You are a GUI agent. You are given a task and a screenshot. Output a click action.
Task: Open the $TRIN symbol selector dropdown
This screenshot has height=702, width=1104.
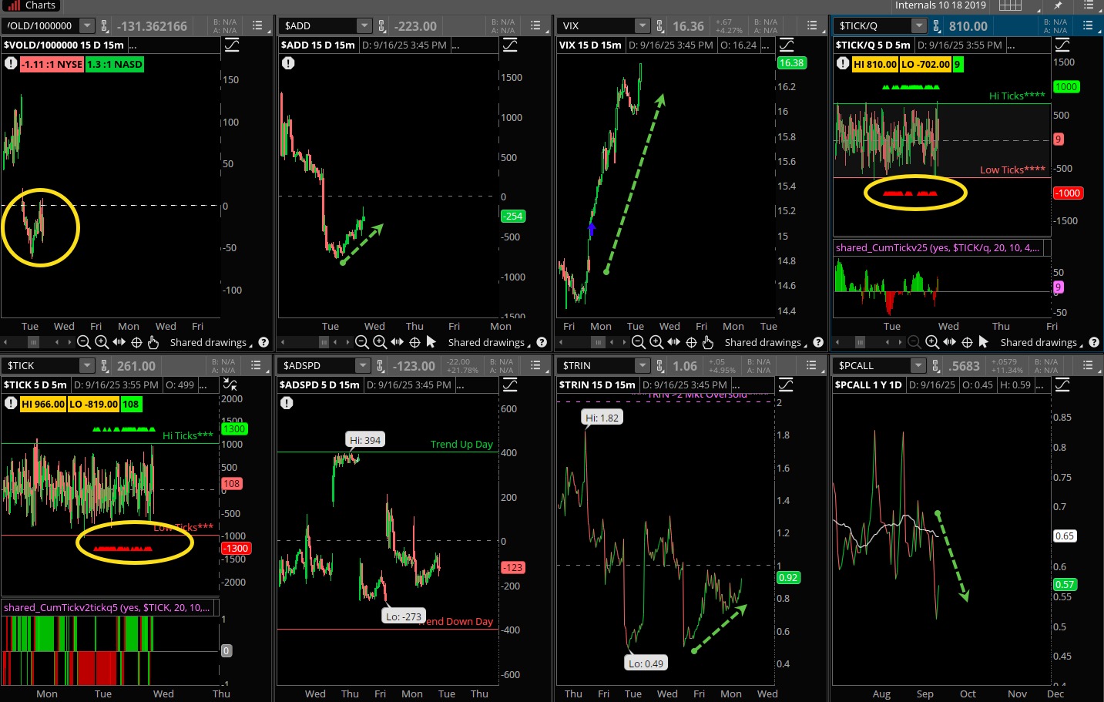point(642,366)
